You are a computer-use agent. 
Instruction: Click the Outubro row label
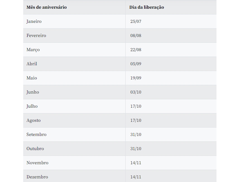(35, 149)
